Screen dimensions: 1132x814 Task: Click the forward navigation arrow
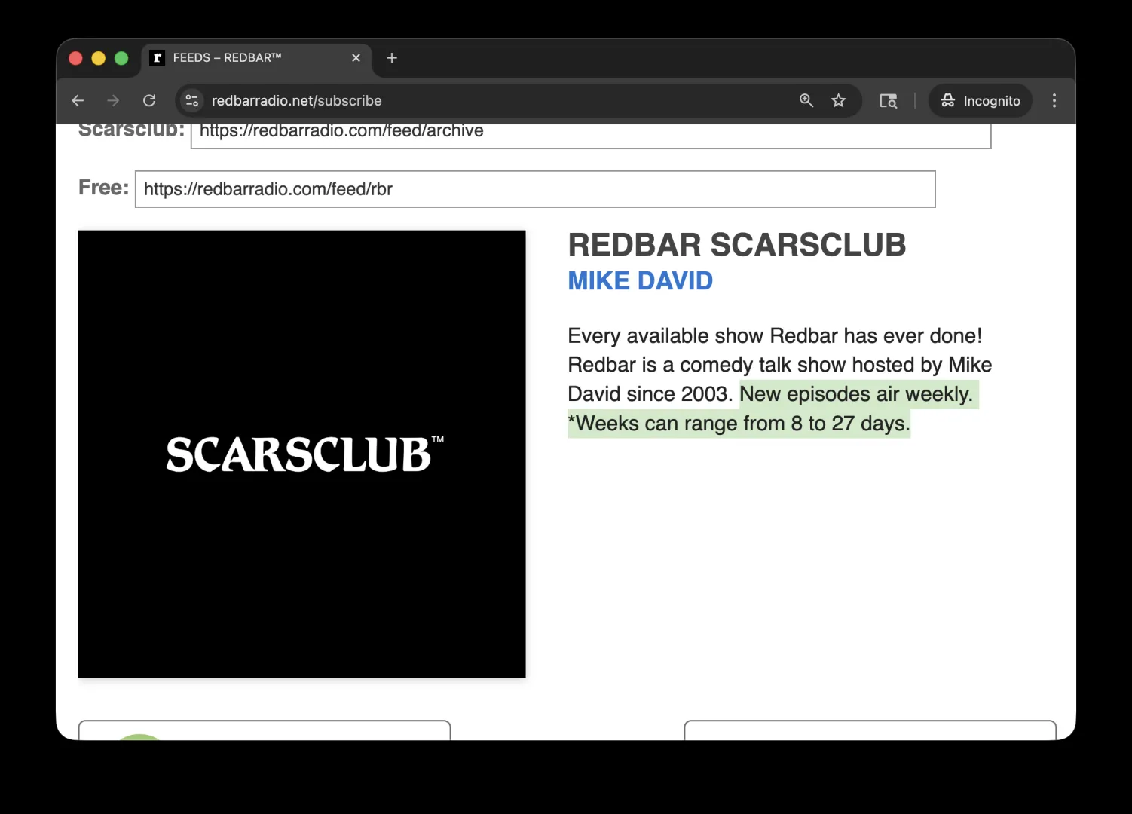coord(113,101)
